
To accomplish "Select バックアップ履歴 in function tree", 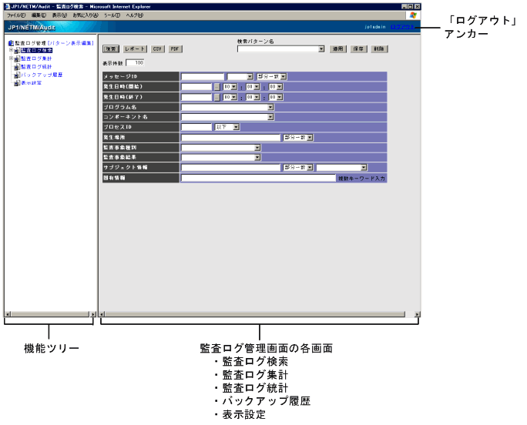I will pyautogui.click(x=42, y=75).
